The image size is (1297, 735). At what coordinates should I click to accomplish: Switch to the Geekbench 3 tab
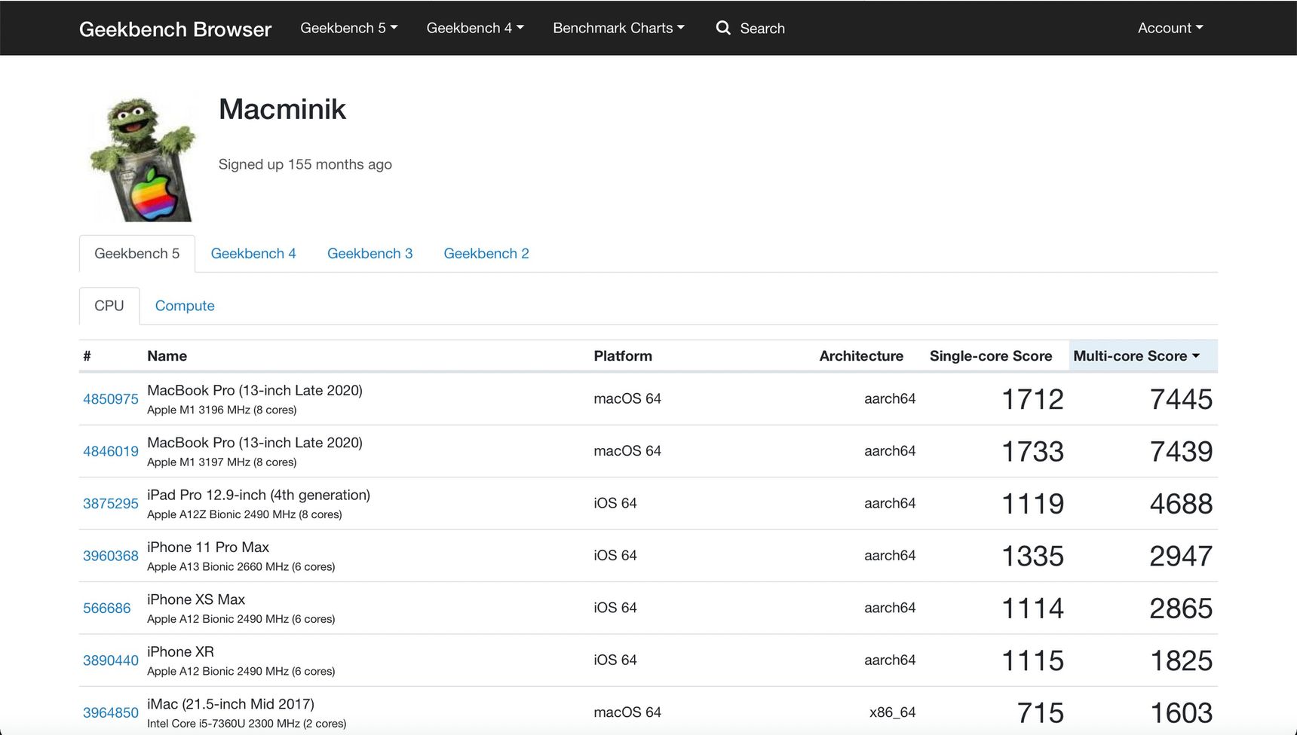coord(369,254)
